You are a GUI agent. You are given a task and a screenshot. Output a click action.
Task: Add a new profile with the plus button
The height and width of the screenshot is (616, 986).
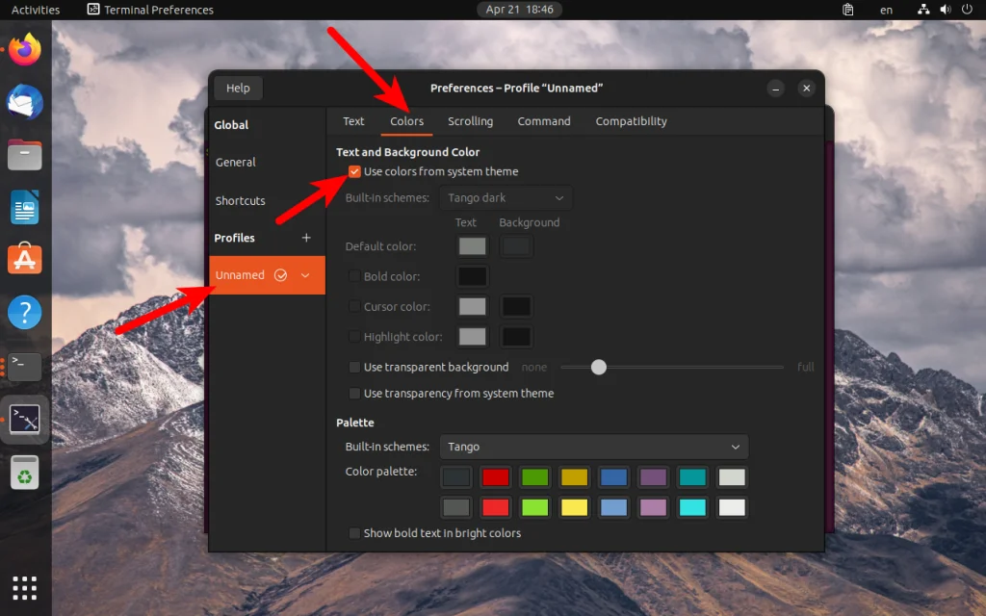(x=306, y=237)
